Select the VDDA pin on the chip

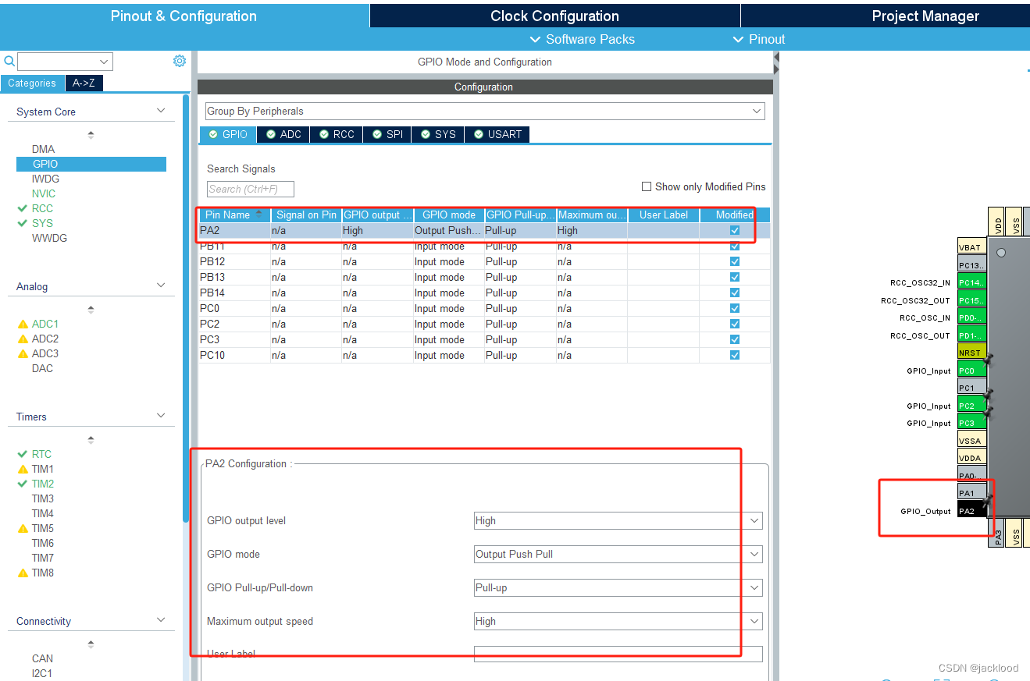pyautogui.click(x=971, y=458)
